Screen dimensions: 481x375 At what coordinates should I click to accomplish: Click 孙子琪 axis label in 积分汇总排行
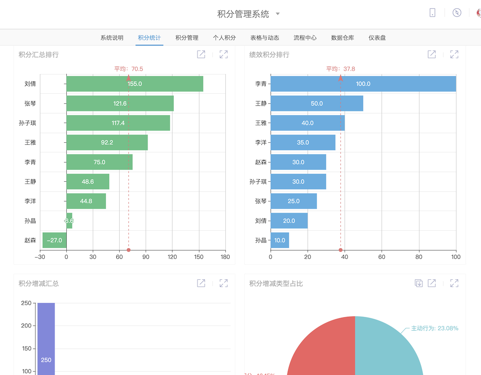coord(27,123)
